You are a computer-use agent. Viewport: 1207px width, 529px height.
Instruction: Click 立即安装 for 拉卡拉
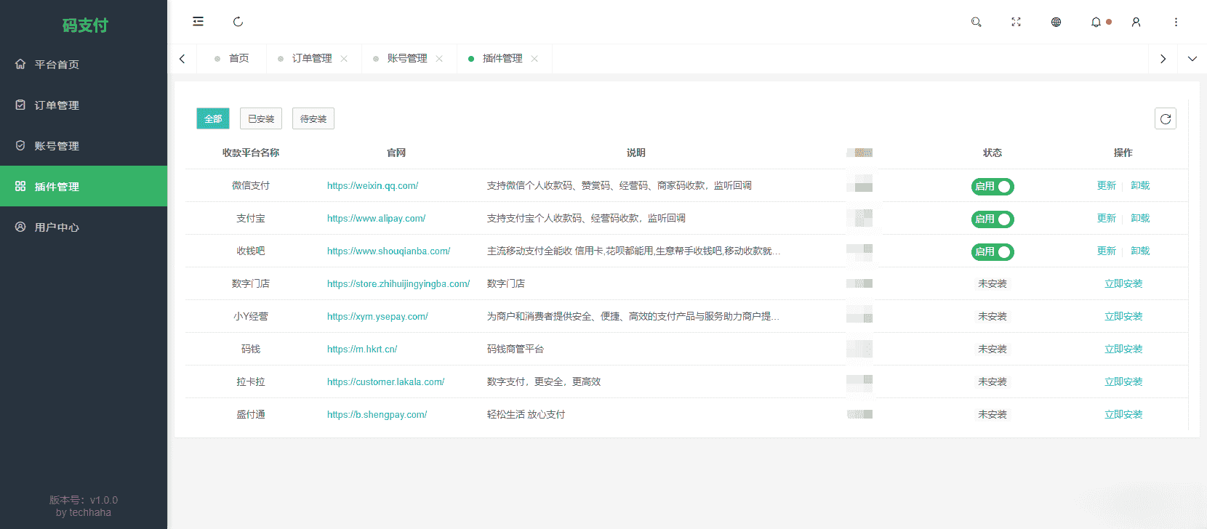pos(1123,382)
